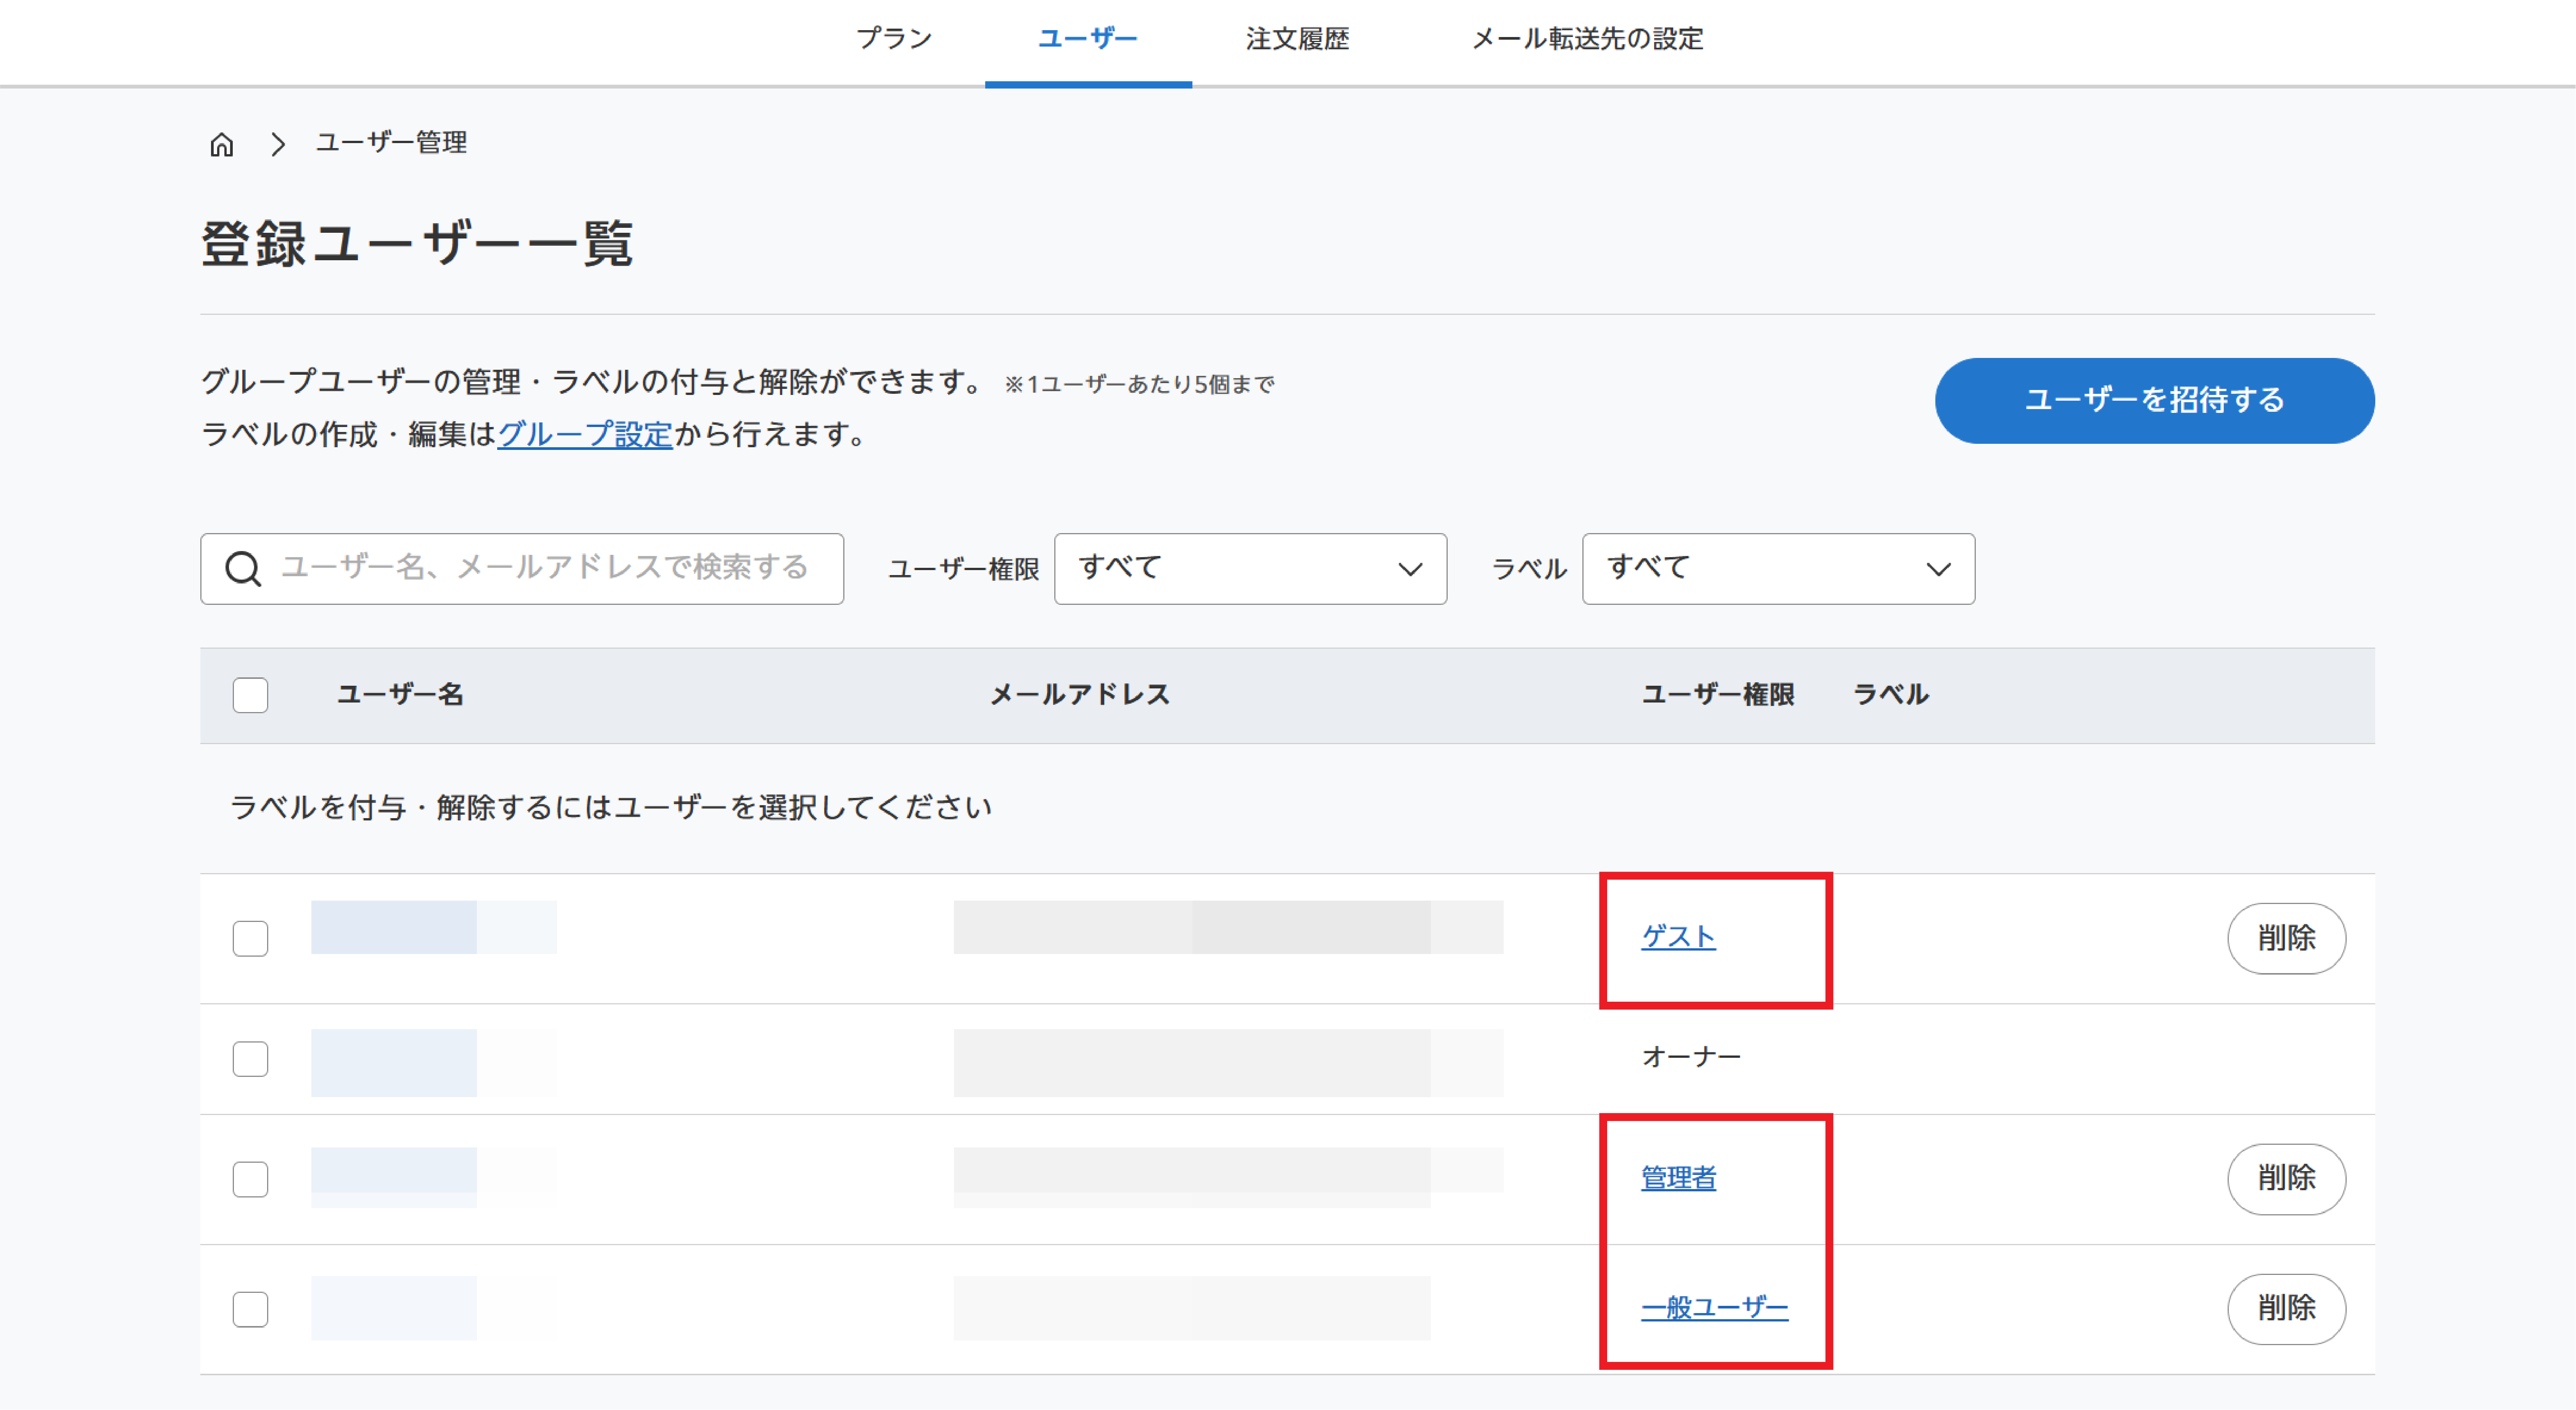The height and width of the screenshot is (1410, 2576).
Task: Open the プラン tab
Action: 894,39
